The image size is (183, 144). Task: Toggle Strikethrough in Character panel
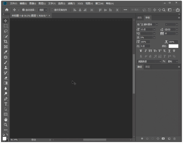pyautogui.click(x=174, y=51)
